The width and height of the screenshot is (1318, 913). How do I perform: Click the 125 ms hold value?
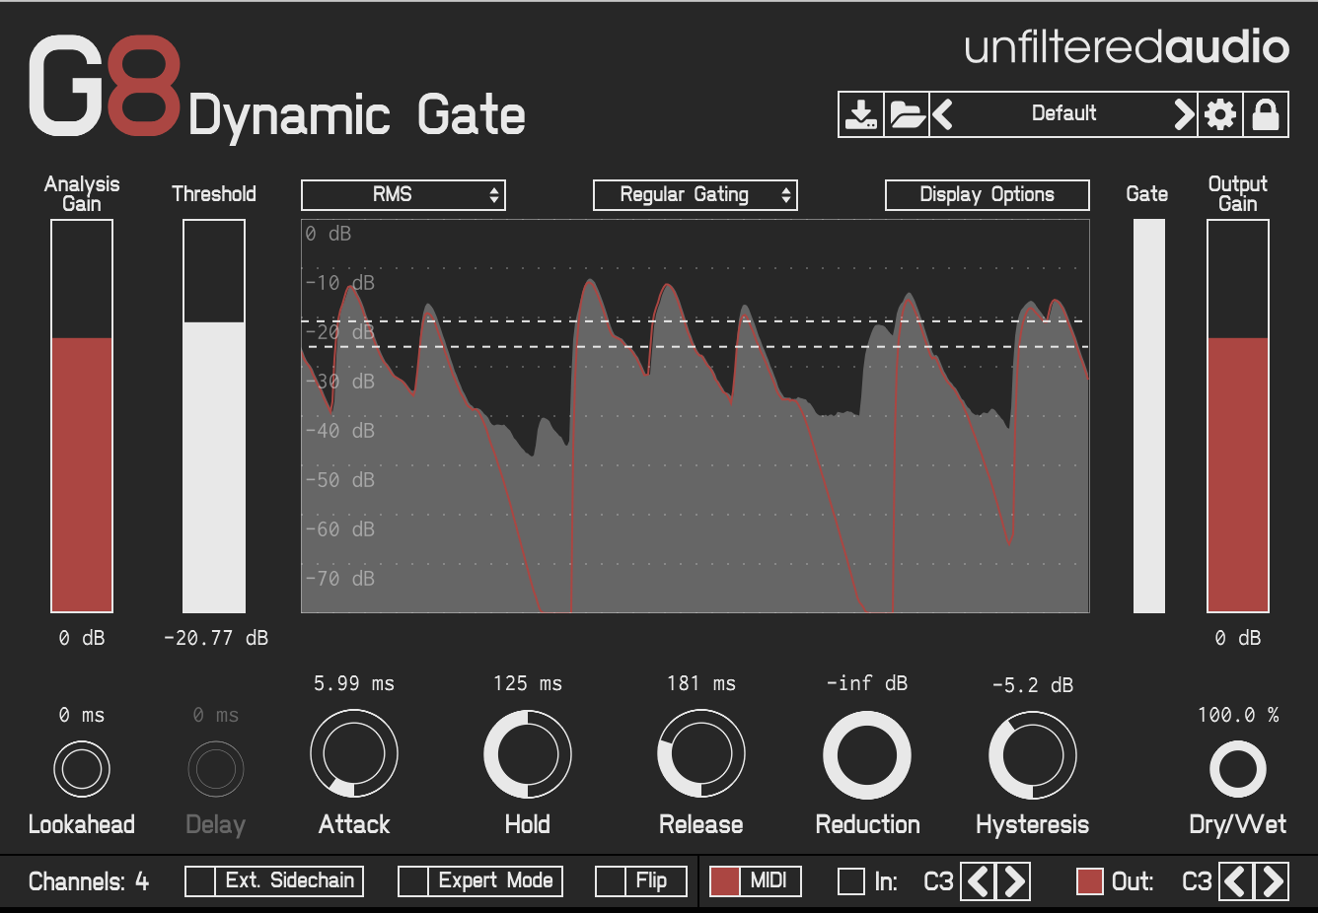tap(528, 683)
